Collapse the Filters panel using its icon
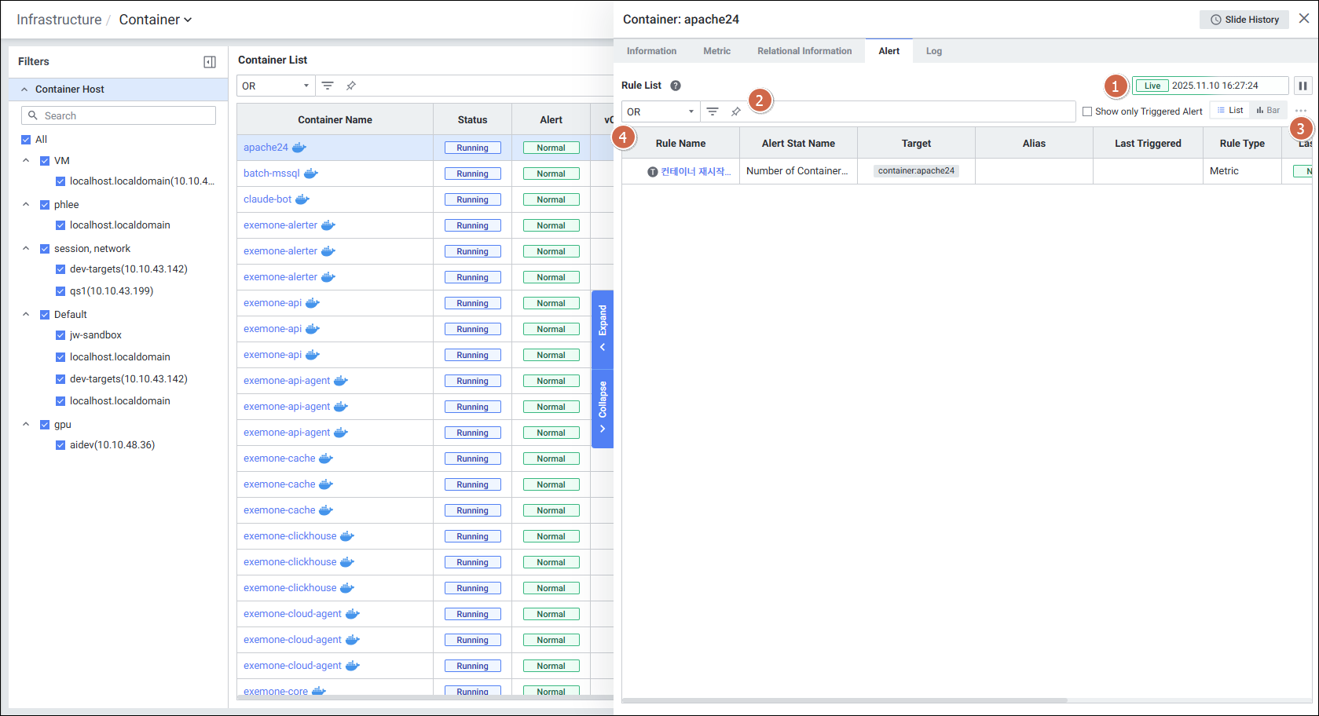The image size is (1319, 716). point(210,62)
